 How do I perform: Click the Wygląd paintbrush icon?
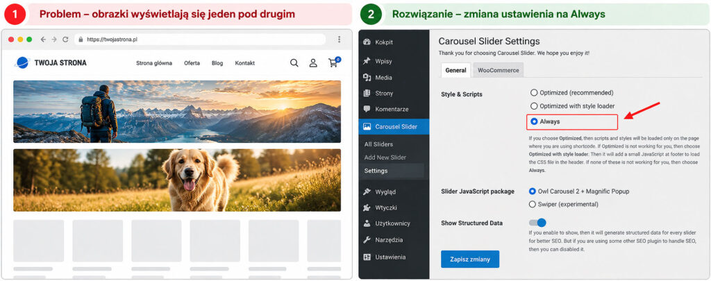(x=367, y=191)
